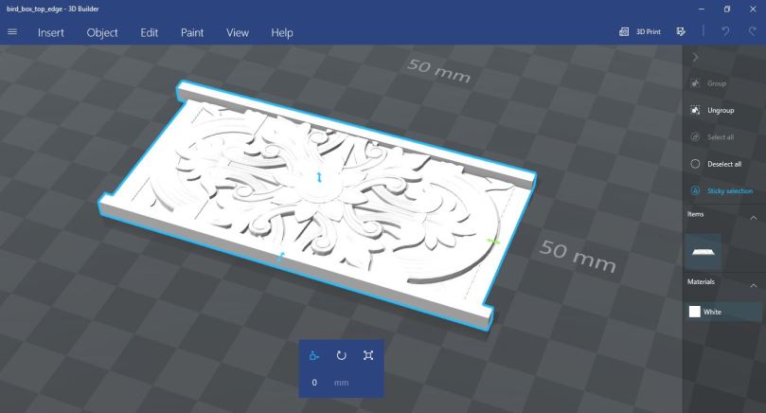Select the Move tool in bottom toolbar
The image size is (766, 413).
(x=314, y=355)
